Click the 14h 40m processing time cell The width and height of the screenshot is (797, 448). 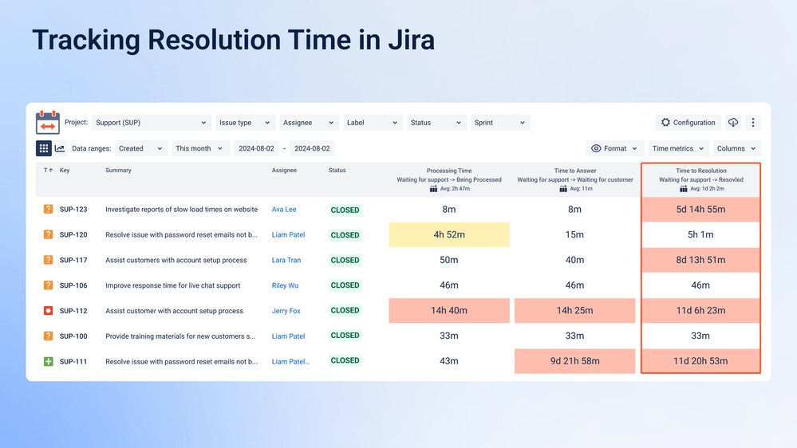(449, 310)
